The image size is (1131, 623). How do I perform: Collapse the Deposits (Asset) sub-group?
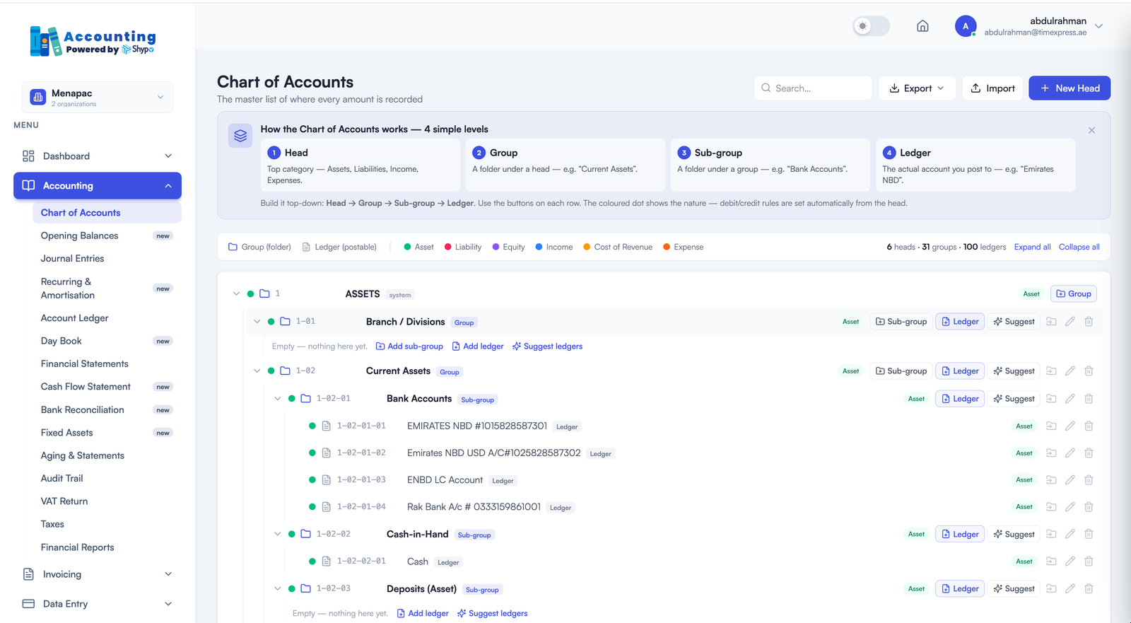277,588
